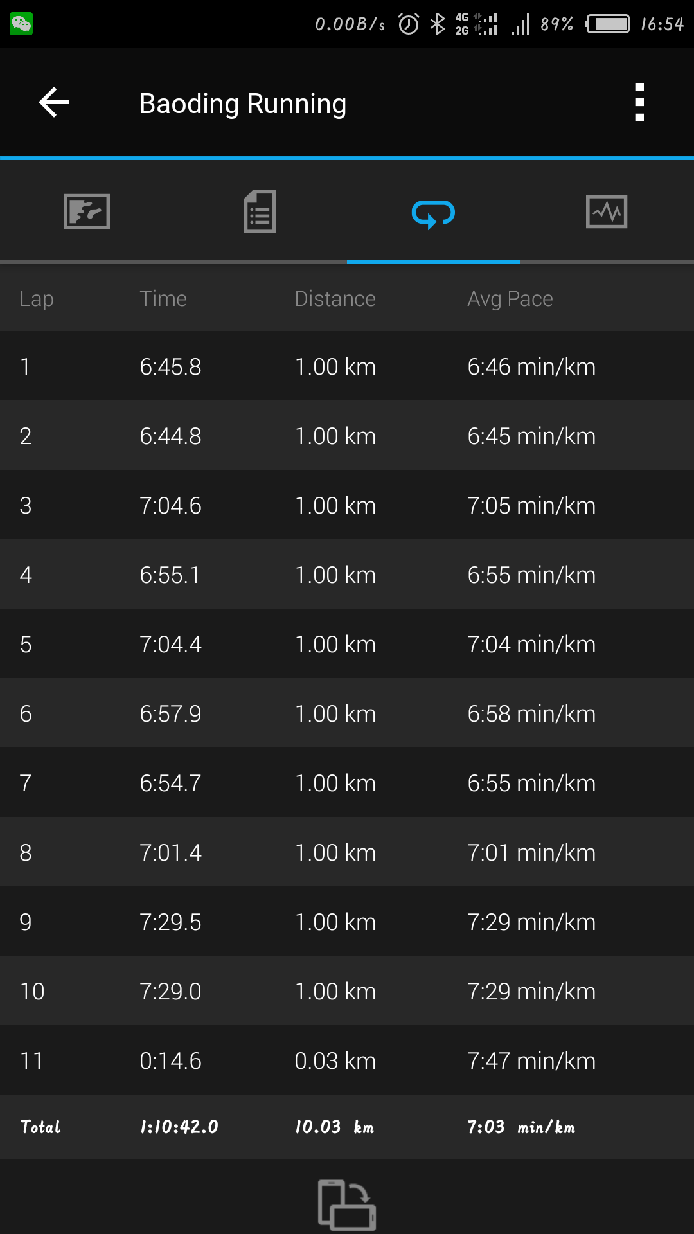Tap the WeChat notification icon
The height and width of the screenshot is (1234, 694).
click(x=21, y=24)
